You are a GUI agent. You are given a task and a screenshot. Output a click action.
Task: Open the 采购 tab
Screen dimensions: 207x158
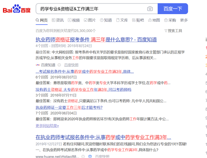point(170,20)
